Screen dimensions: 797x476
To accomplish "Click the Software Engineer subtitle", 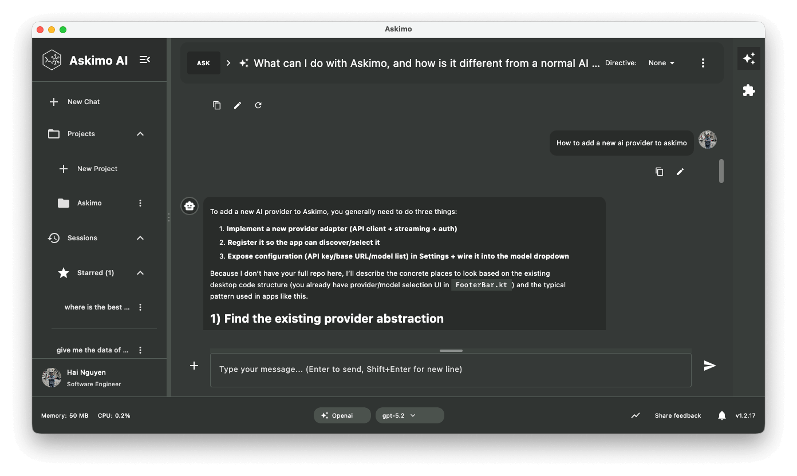I will pyautogui.click(x=94, y=384).
